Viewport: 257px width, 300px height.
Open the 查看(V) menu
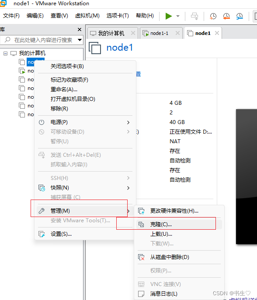click(59, 16)
